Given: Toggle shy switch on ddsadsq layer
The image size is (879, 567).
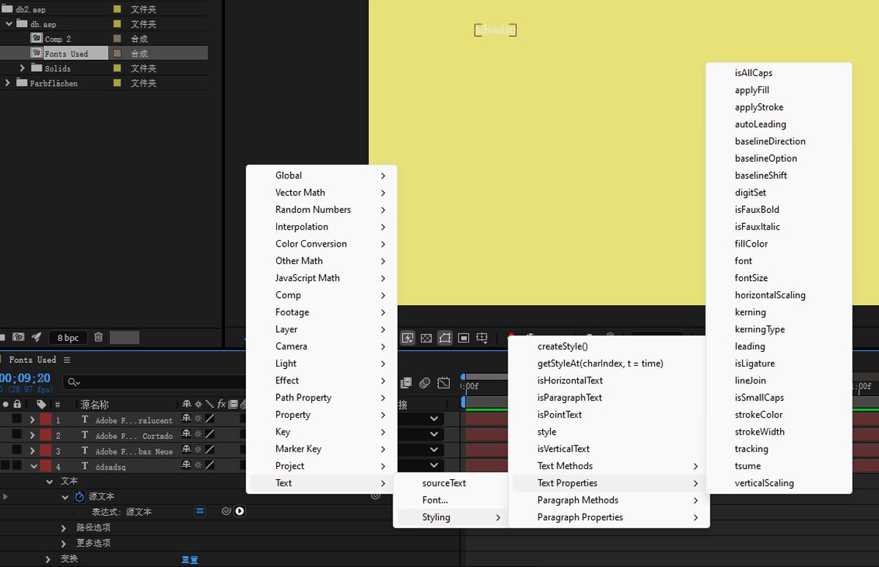Looking at the screenshot, I should 187,465.
